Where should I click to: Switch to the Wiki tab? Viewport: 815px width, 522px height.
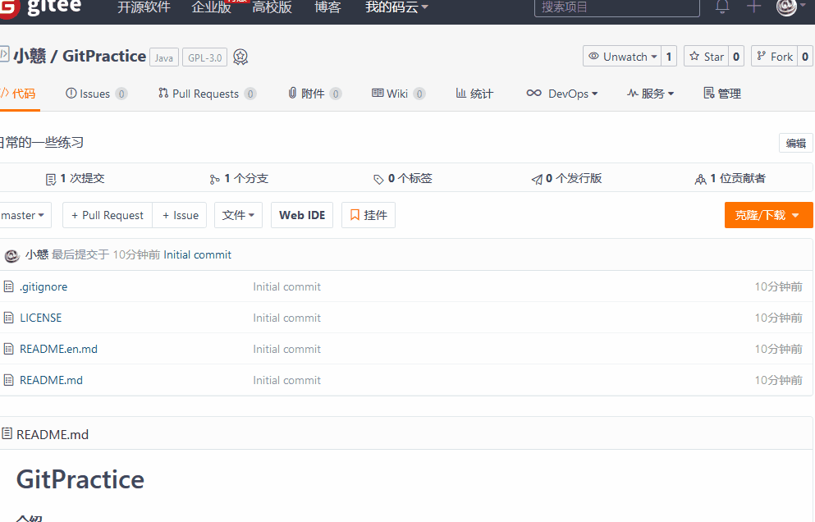point(399,94)
